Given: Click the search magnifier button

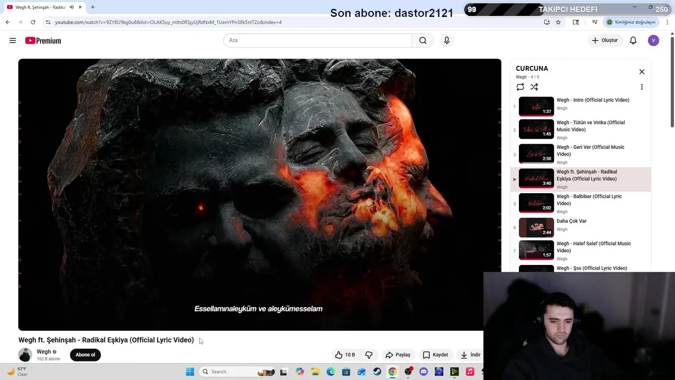Looking at the screenshot, I should tap(423, 41).
